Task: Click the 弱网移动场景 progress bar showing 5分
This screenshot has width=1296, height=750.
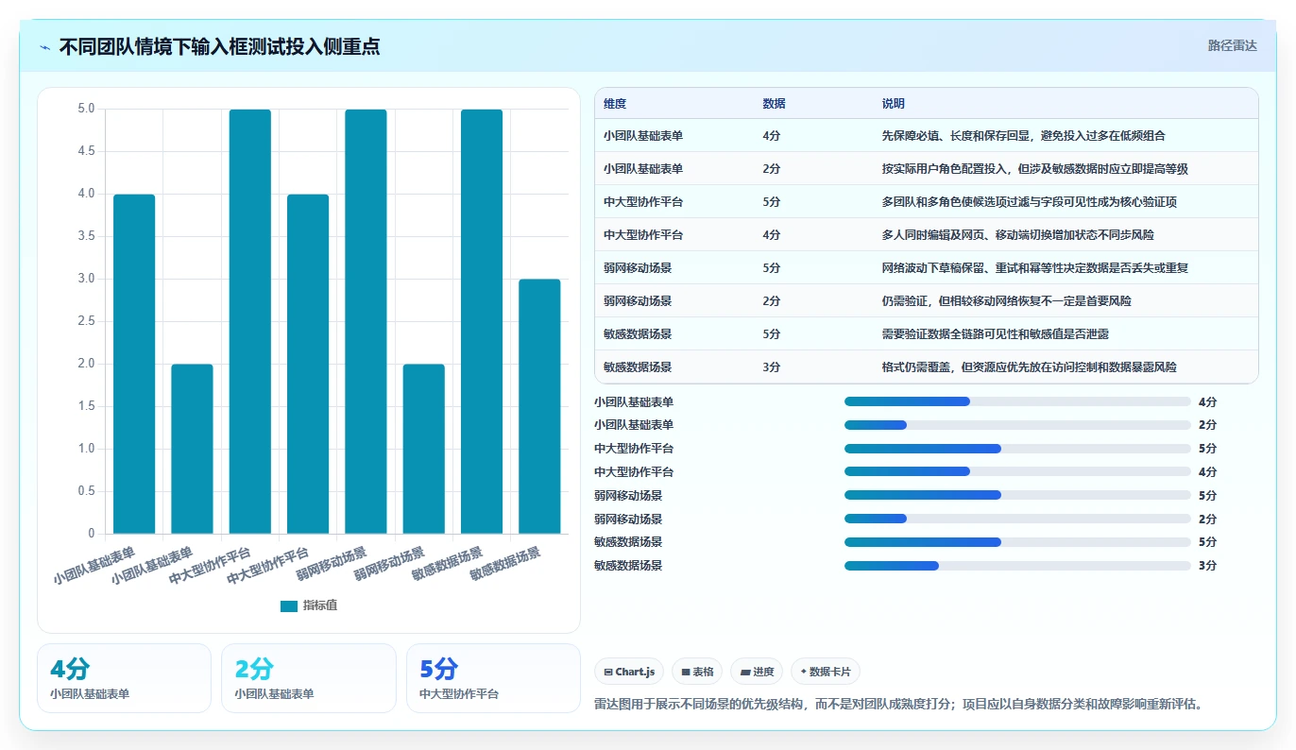Action: point(1017,495)
